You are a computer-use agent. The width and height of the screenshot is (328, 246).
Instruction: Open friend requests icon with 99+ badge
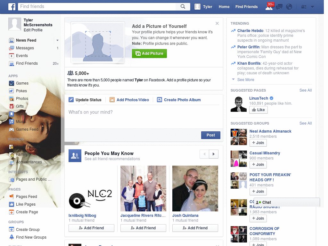pos(269,7)
